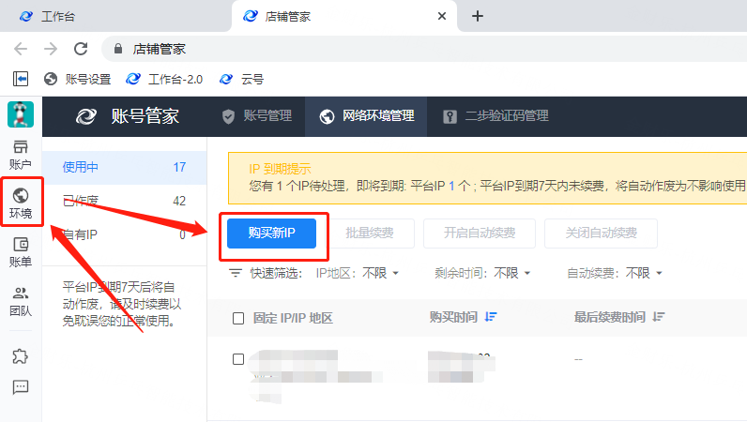
Task: Open the 工作台-2.0 bookmark
Action: tap(164, 79)
